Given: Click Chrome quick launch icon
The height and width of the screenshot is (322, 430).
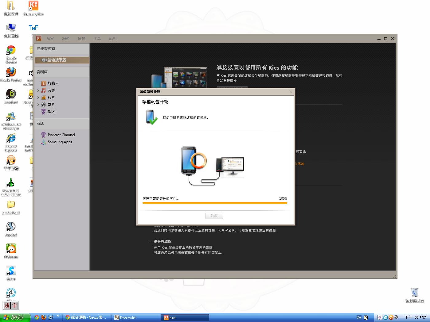Looking at the screenshot, I should click(x=37, y=317).
